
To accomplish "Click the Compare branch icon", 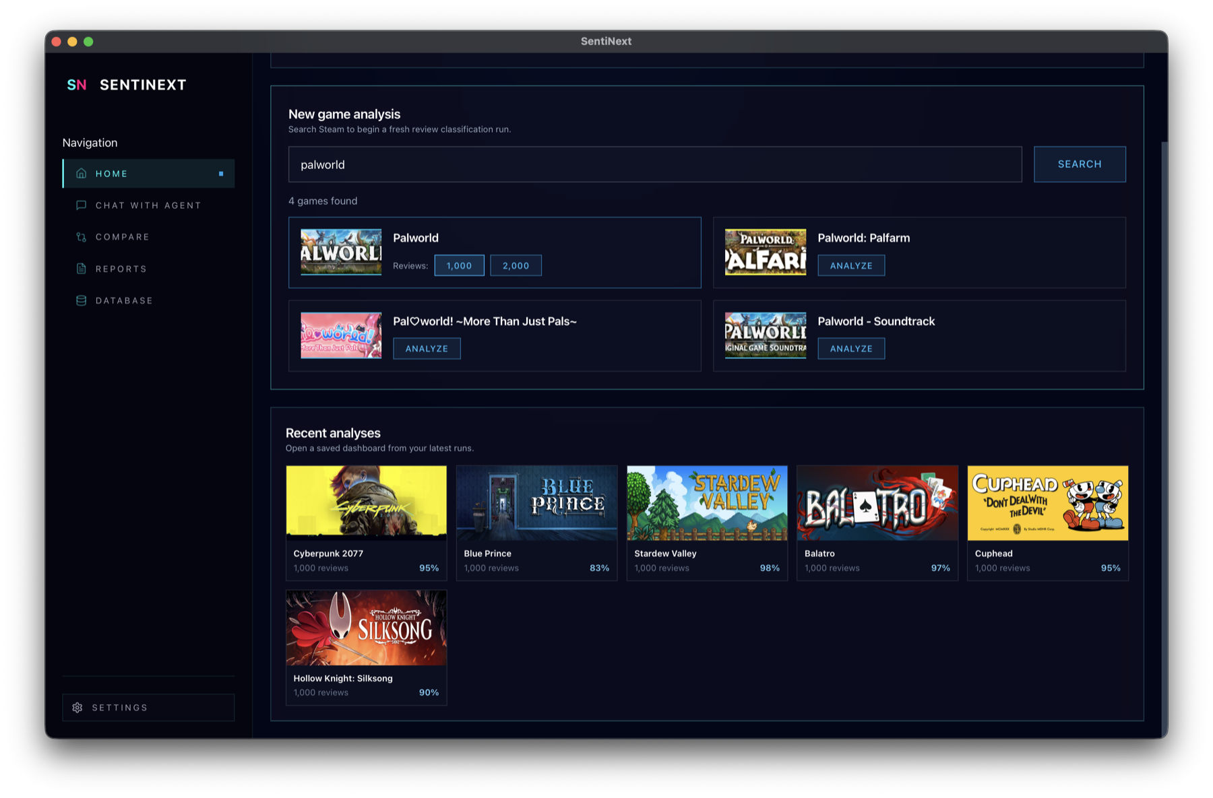I will [x=81, y=237].
